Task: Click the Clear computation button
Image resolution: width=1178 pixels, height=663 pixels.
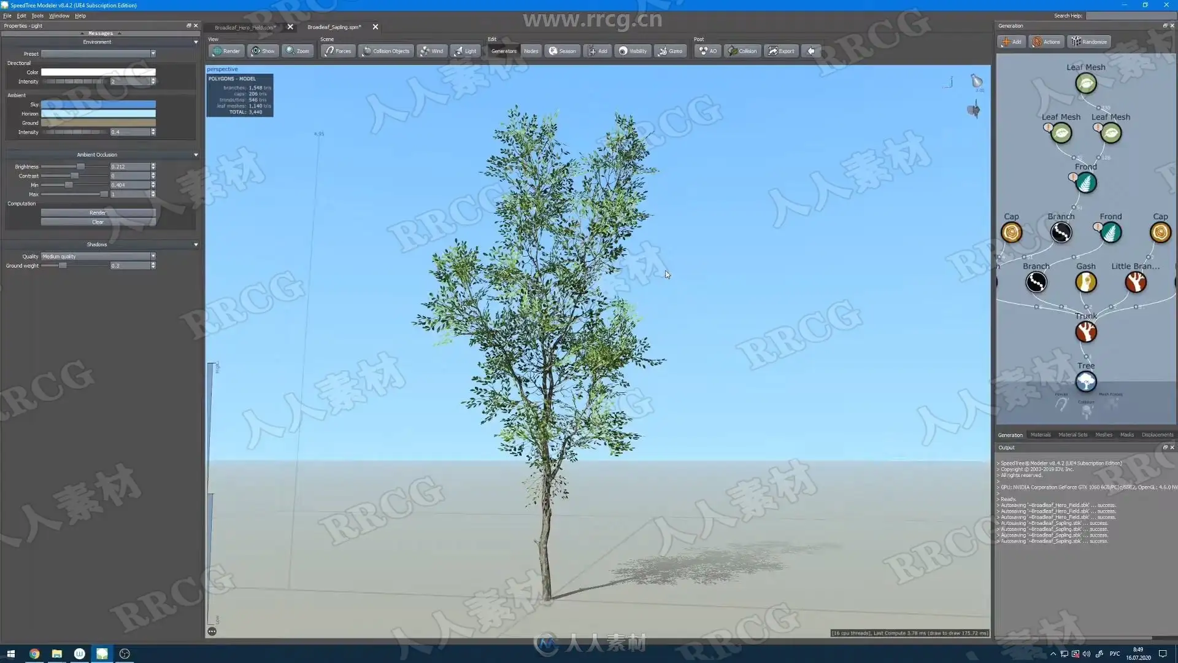Action: point(98,222)
